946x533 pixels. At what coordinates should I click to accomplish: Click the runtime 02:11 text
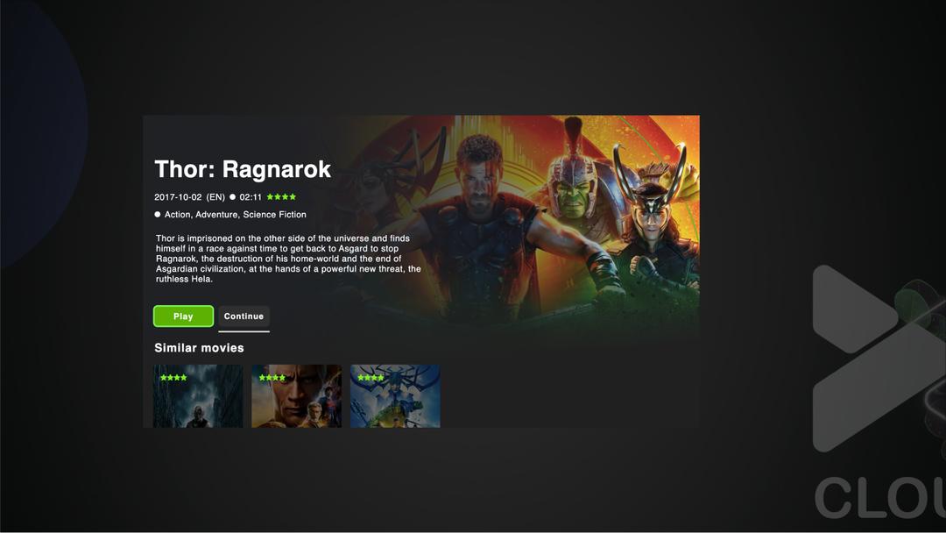(251, 196)
